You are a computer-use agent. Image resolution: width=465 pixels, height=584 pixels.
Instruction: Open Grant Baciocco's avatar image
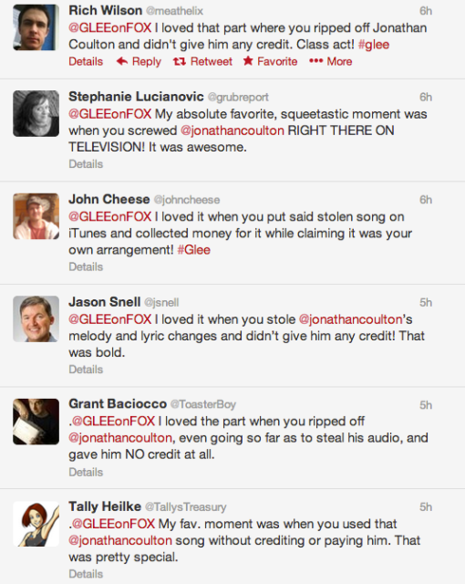(x=36, y=422)
